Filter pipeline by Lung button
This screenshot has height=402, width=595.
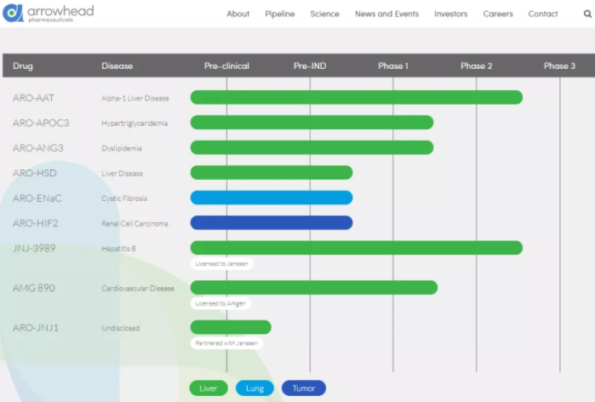tap(255, 388)
